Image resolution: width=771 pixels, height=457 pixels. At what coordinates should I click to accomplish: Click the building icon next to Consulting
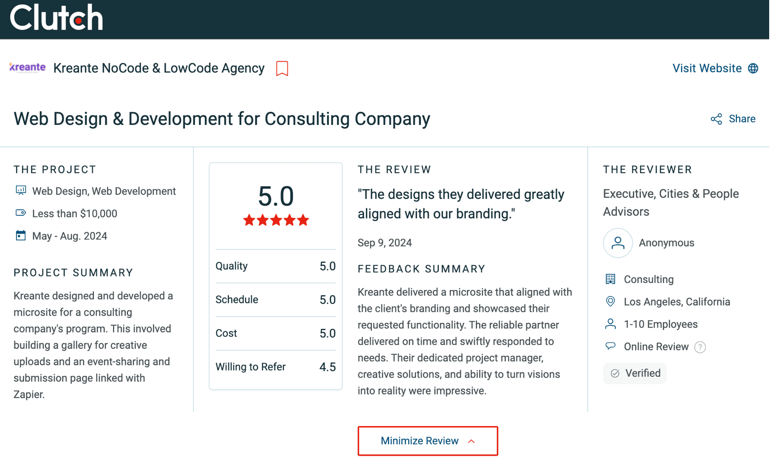tap(610, 279)
